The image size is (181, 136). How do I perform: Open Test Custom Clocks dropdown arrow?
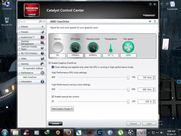point(72,109)
